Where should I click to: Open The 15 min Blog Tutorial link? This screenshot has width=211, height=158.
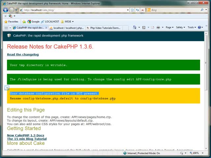(27, 139)
